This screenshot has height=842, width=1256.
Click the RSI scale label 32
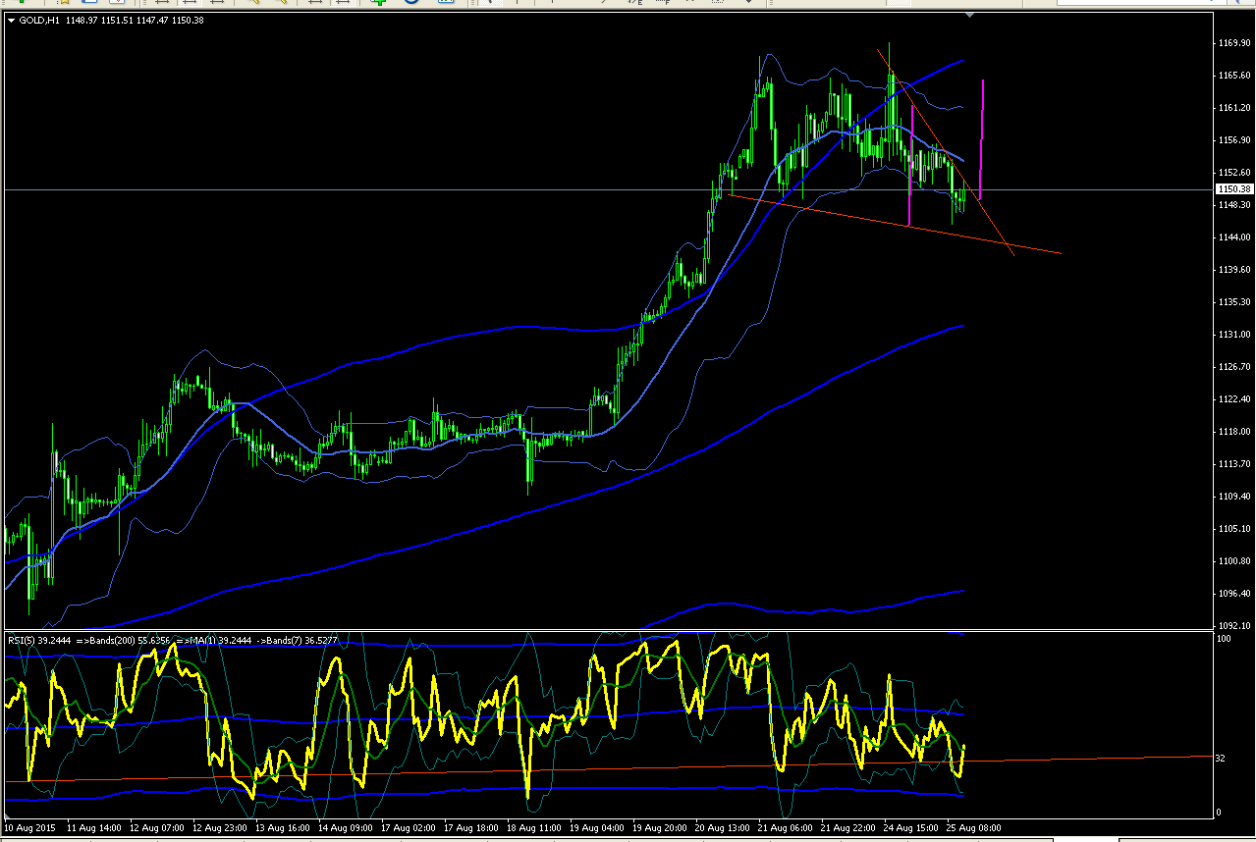tap(1221, 759)
